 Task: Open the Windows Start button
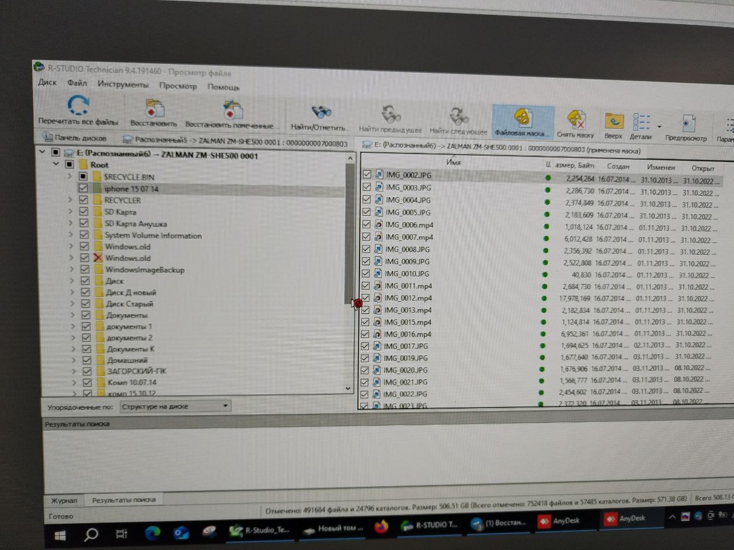(59, 536)
